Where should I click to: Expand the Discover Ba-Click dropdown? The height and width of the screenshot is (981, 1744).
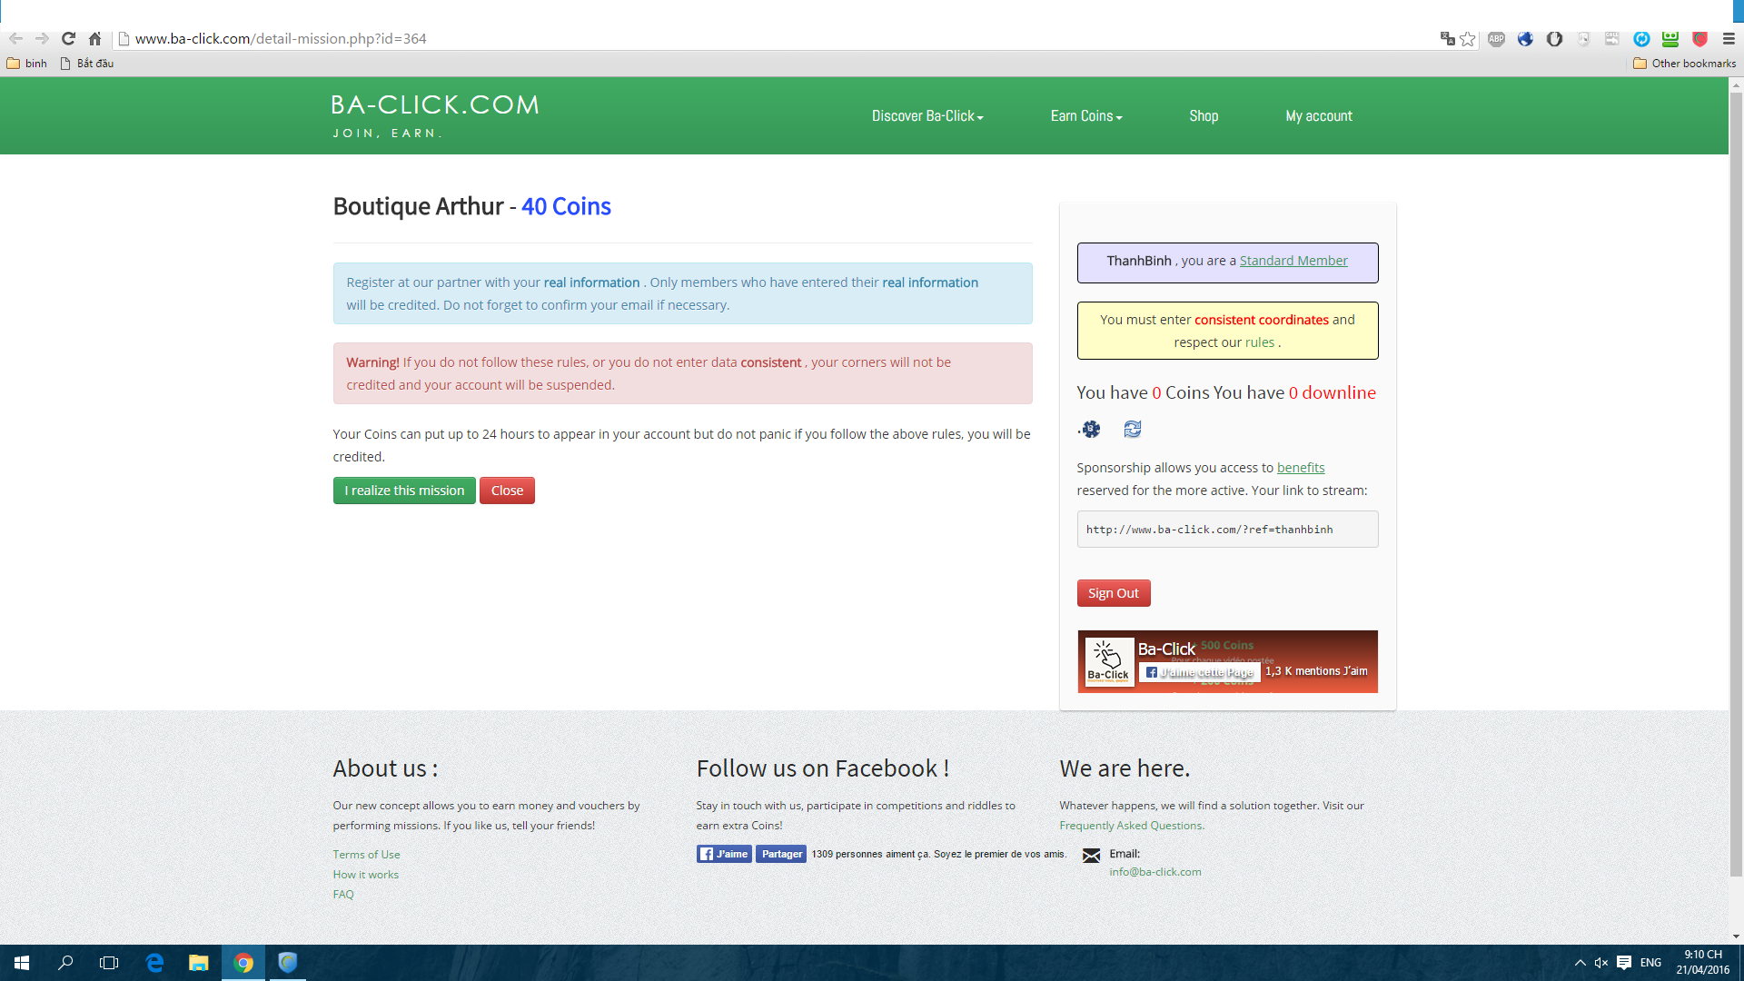927,116
